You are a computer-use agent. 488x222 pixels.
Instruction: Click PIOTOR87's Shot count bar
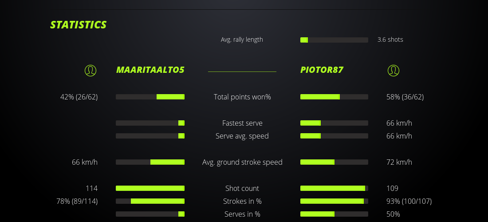click(x=334, y=188)
